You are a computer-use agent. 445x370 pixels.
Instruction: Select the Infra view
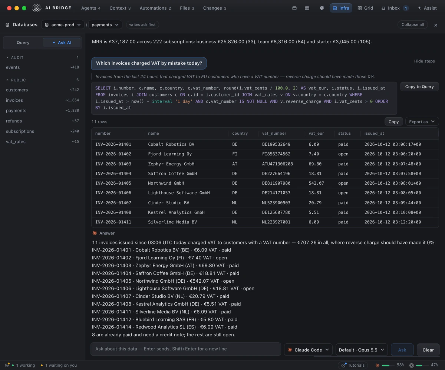341,8
